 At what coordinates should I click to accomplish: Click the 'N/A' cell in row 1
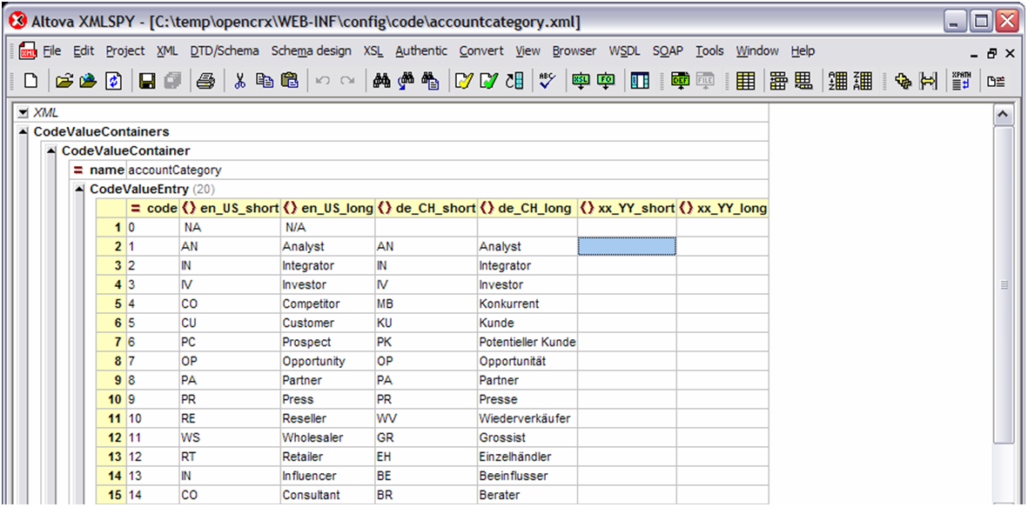[327, 227]
